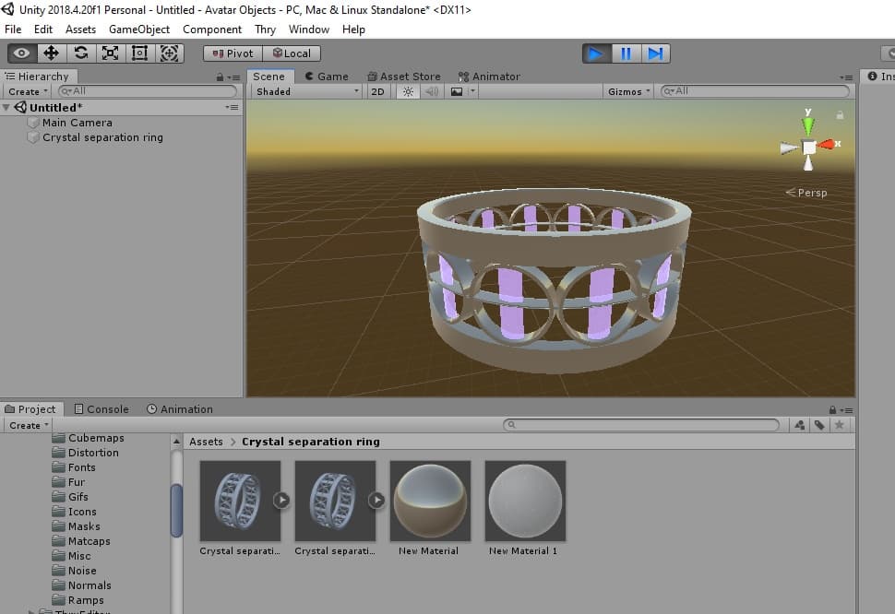Select the Rotate tool

click(81, 53)
